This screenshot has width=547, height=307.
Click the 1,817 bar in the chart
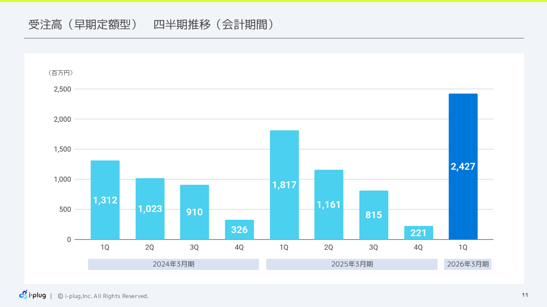tap(284, 184)
